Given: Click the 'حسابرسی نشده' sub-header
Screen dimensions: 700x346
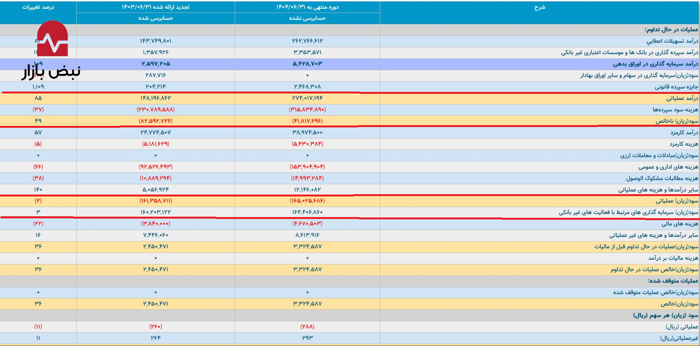Looking at the screenshot, I should click(x=307, y=18).
